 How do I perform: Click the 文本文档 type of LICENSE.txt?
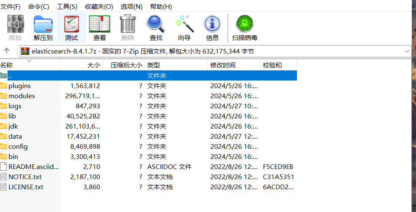[x=160, y=187]
